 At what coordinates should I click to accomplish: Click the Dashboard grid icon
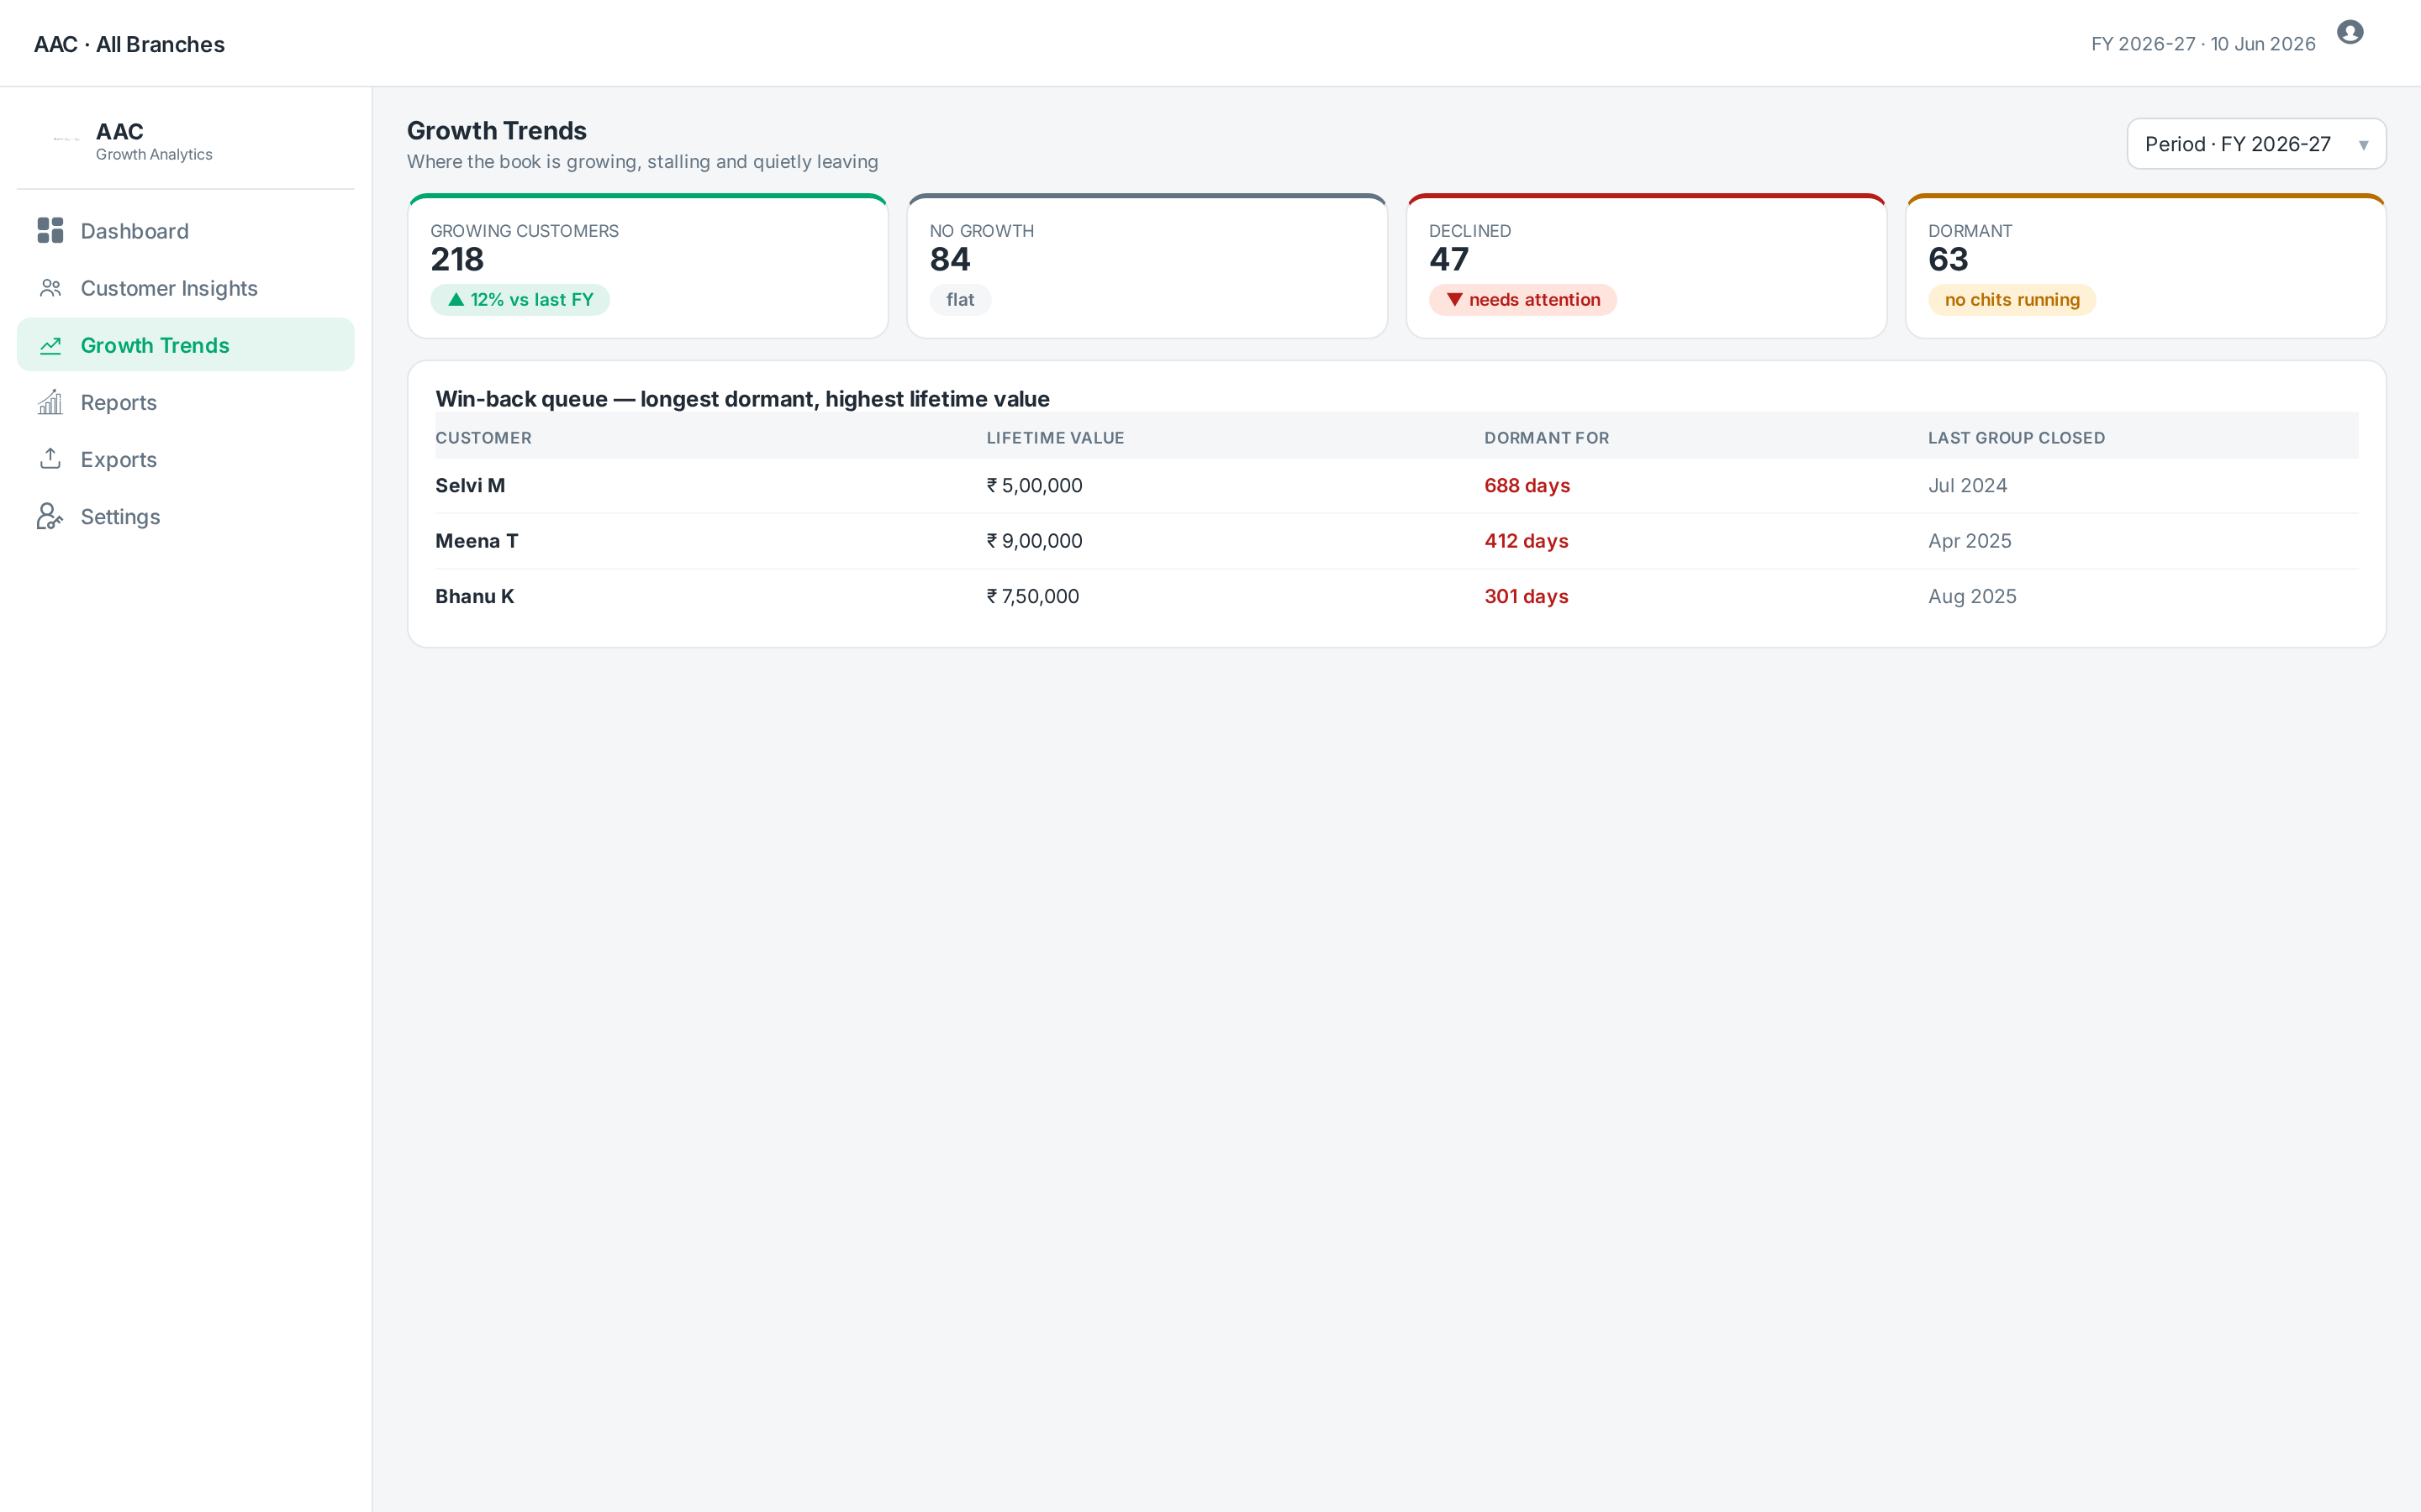click(50, 231)
